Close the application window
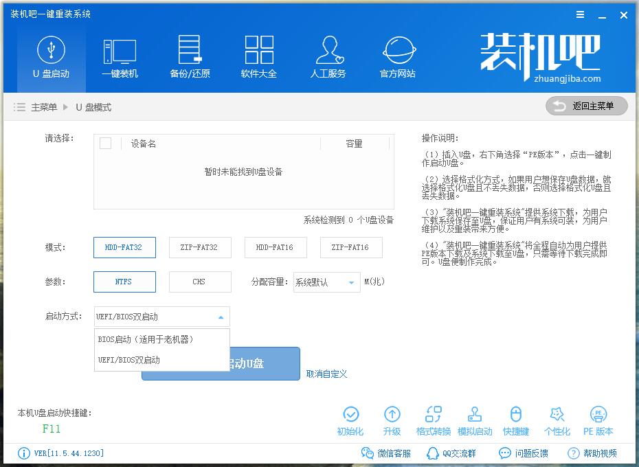This screenshot has width=639, height=467. (x=623, y=16)
